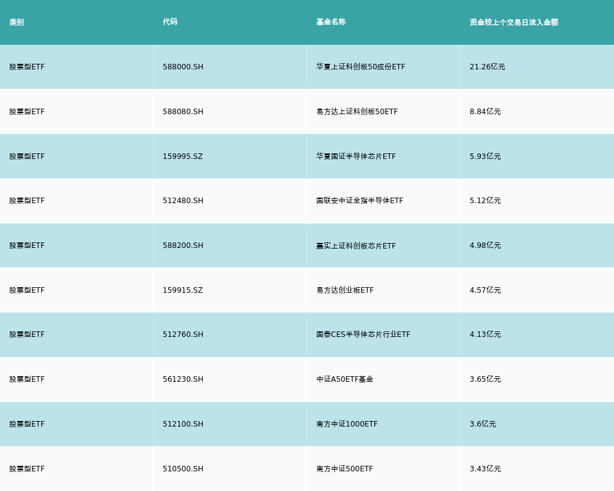Click the 类别 column header
Image resolution: width=614 pixels, height=491 pixels.
point(17,22)
